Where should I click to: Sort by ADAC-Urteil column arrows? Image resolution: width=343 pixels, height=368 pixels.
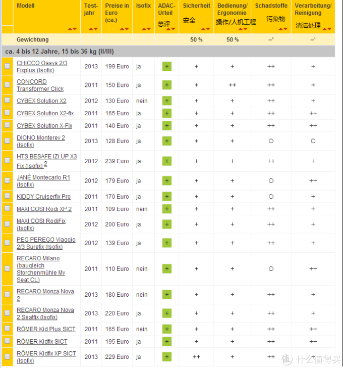(x=171, y=29)
